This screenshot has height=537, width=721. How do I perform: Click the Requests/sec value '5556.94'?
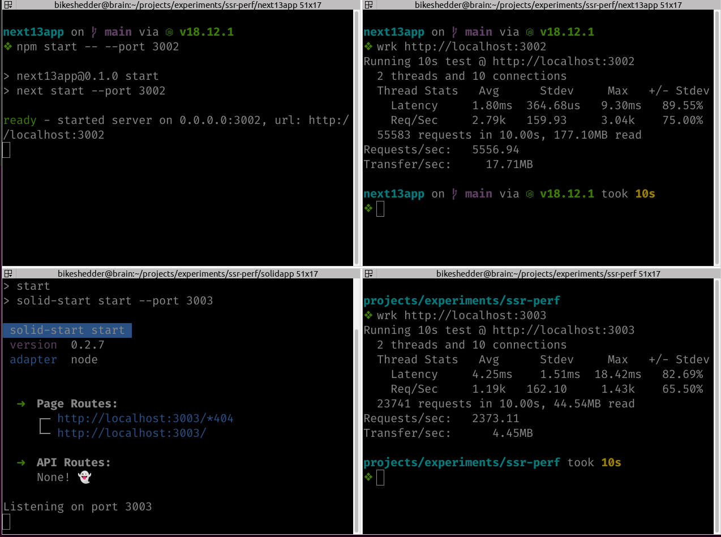tap(496, 150)
